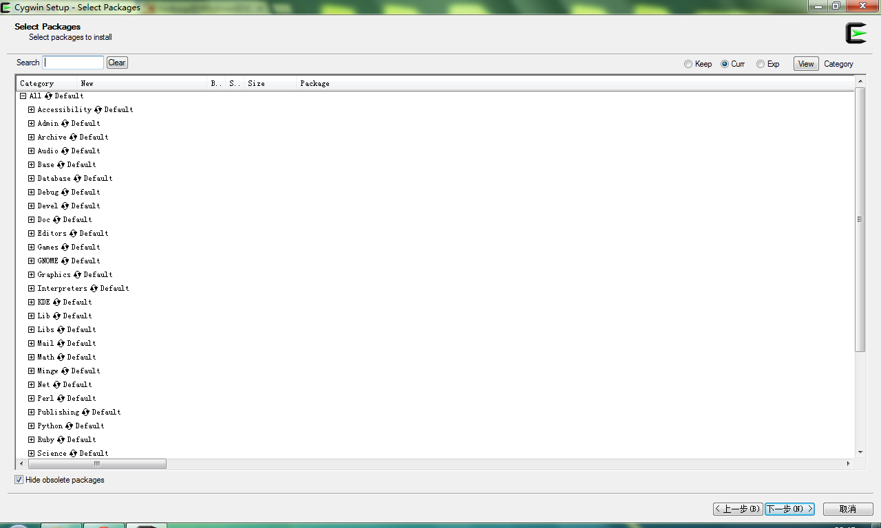Image resolution: width=881 pixels, height=528 pixels.
Task: Click the cycle icon for Publishing category
Action: 86,412
